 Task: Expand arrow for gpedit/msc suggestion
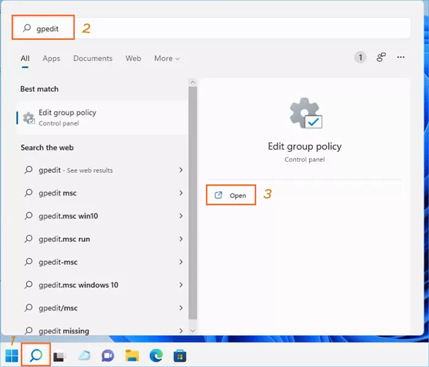(181, 308)
